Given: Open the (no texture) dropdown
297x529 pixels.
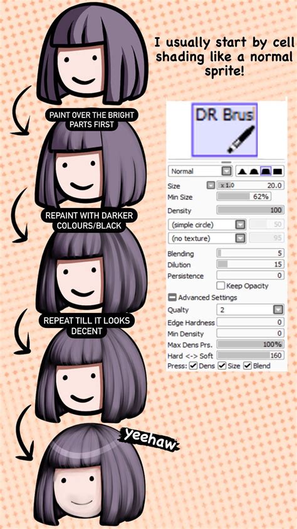Looking at the screenshot, I should [207, 239].
